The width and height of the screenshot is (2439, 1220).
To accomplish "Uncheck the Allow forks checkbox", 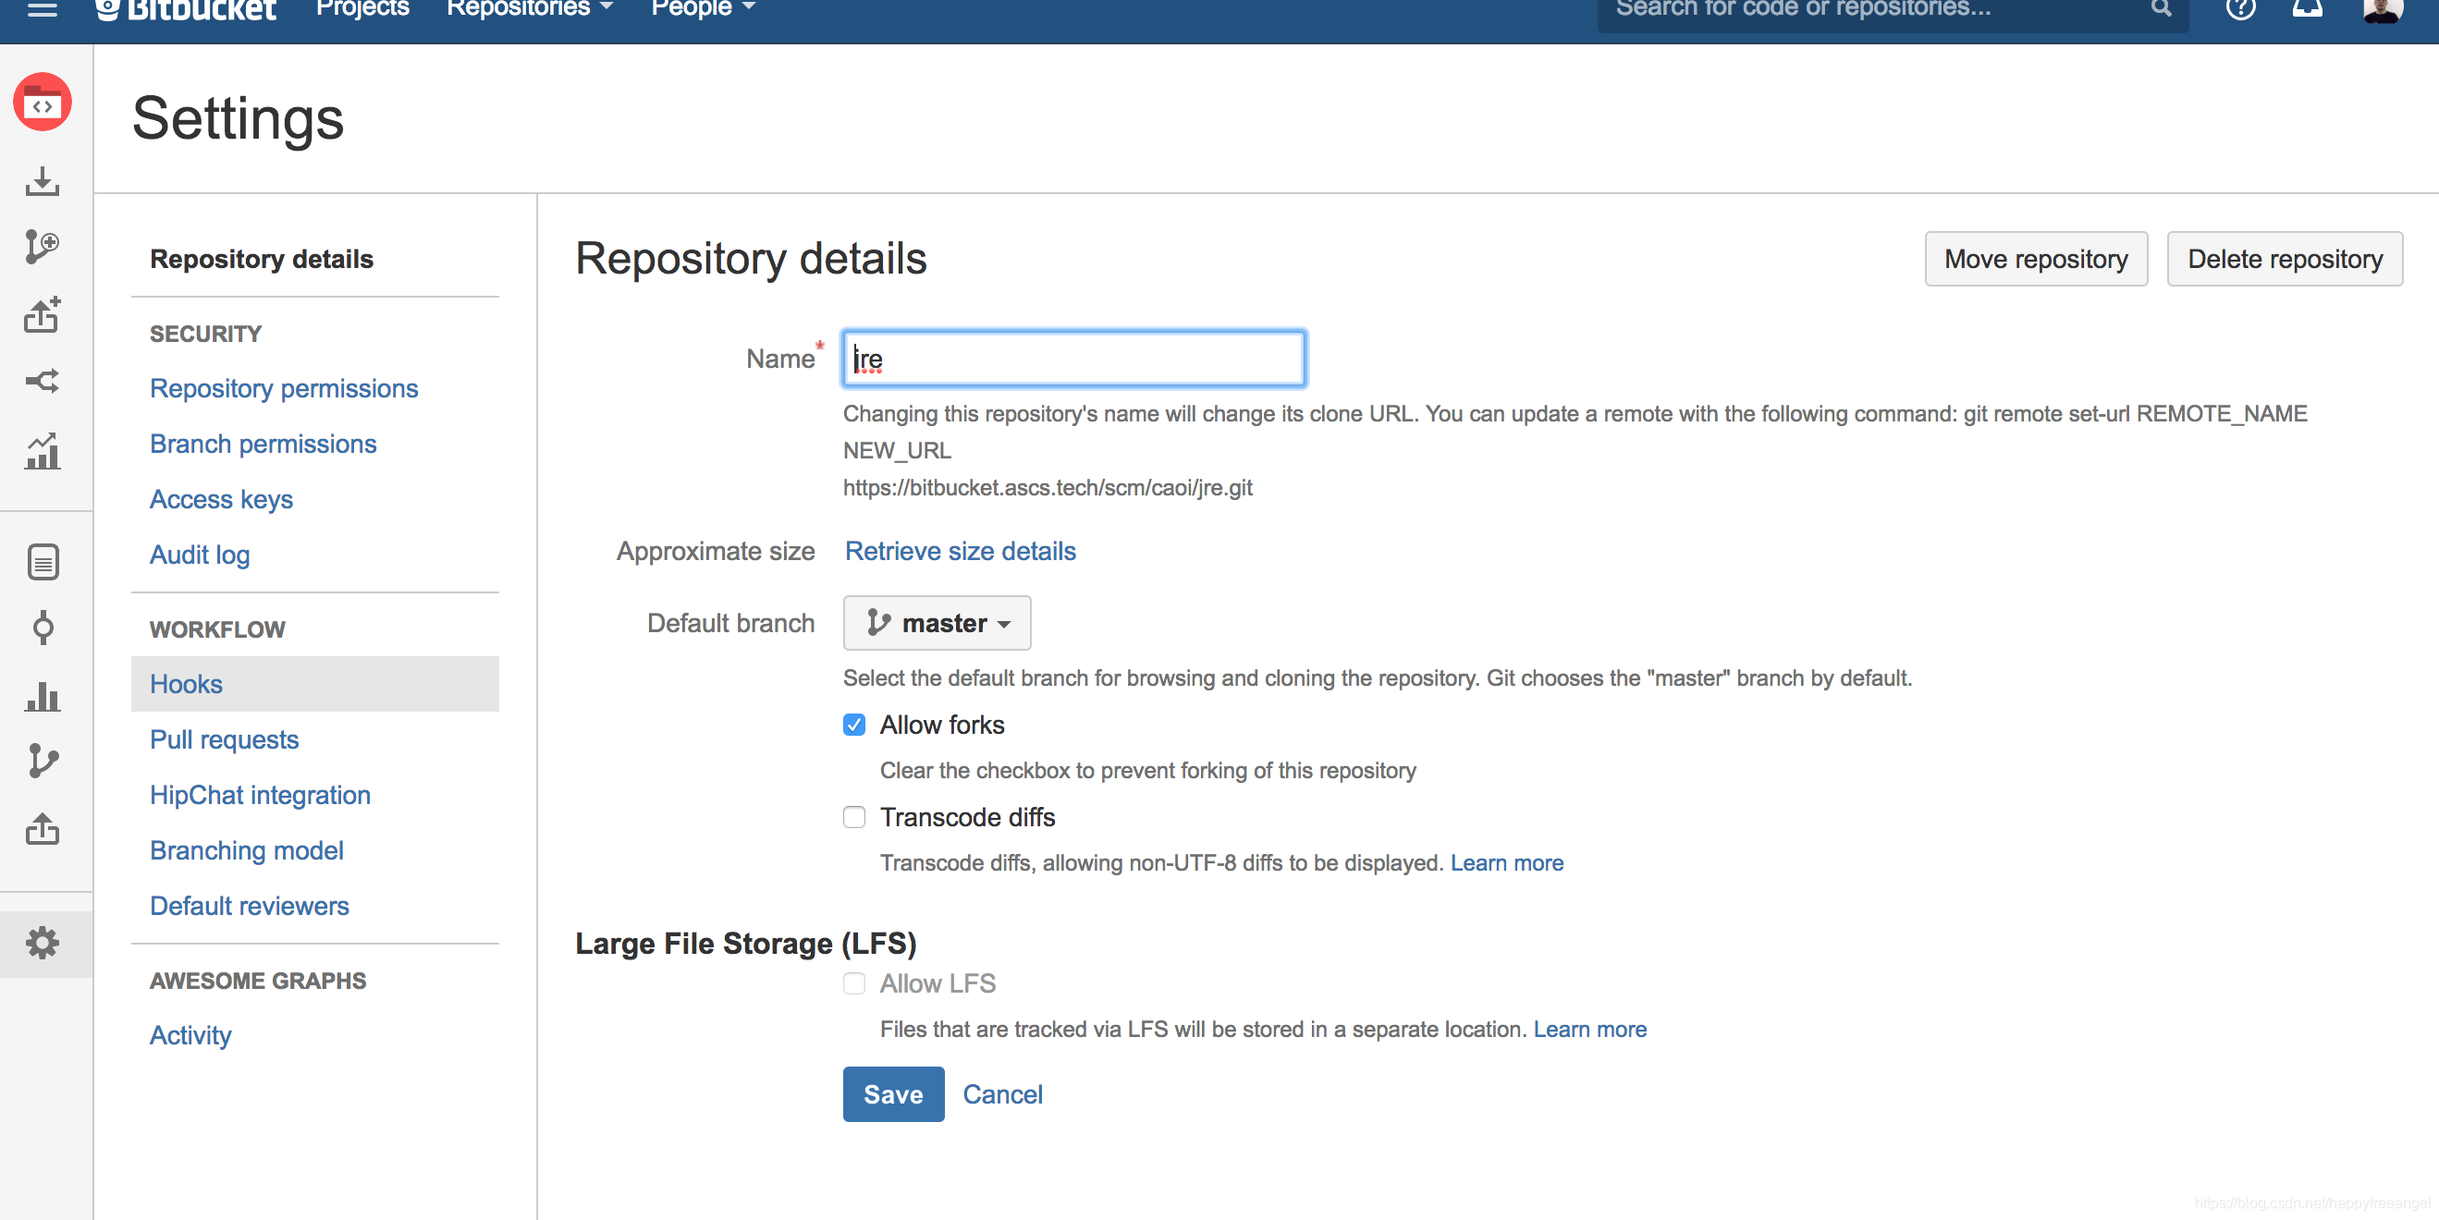I will pos(854,725).
